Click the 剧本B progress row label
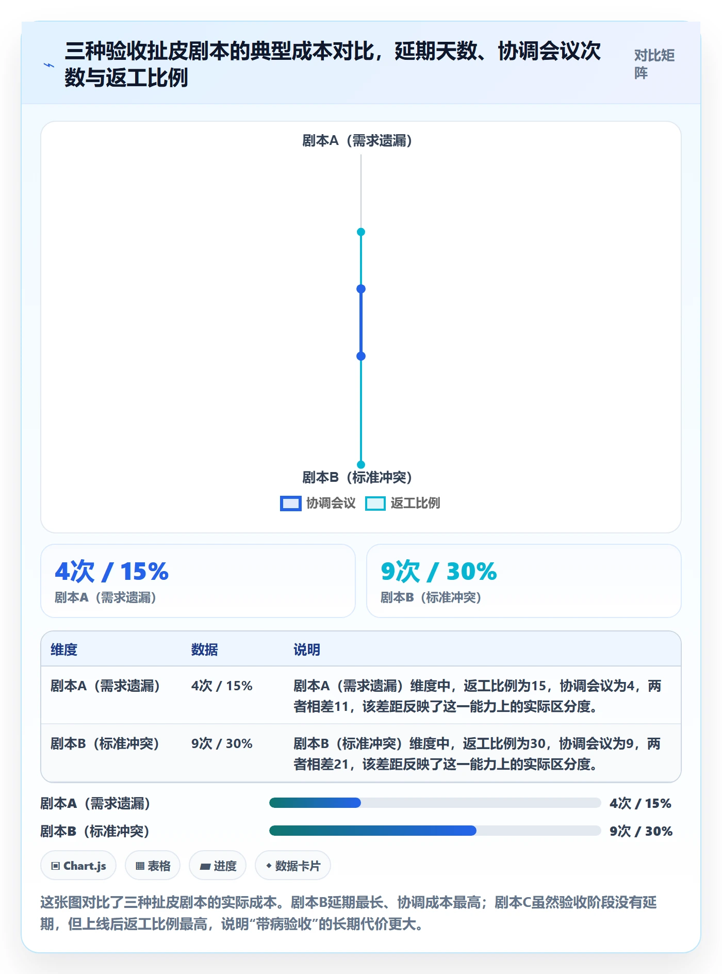 pos(95,831)
